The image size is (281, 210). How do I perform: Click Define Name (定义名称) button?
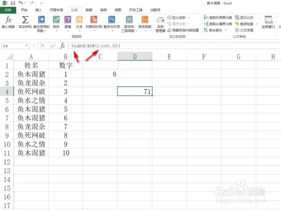pyautogui.click(x=176, y=17)
